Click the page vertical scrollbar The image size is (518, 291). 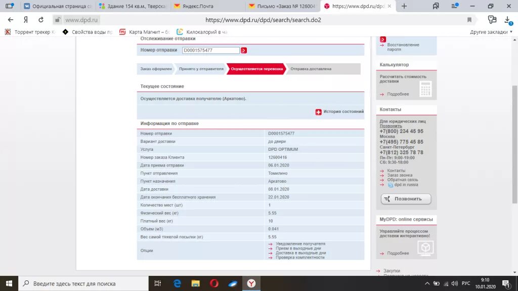coord(514,145)
